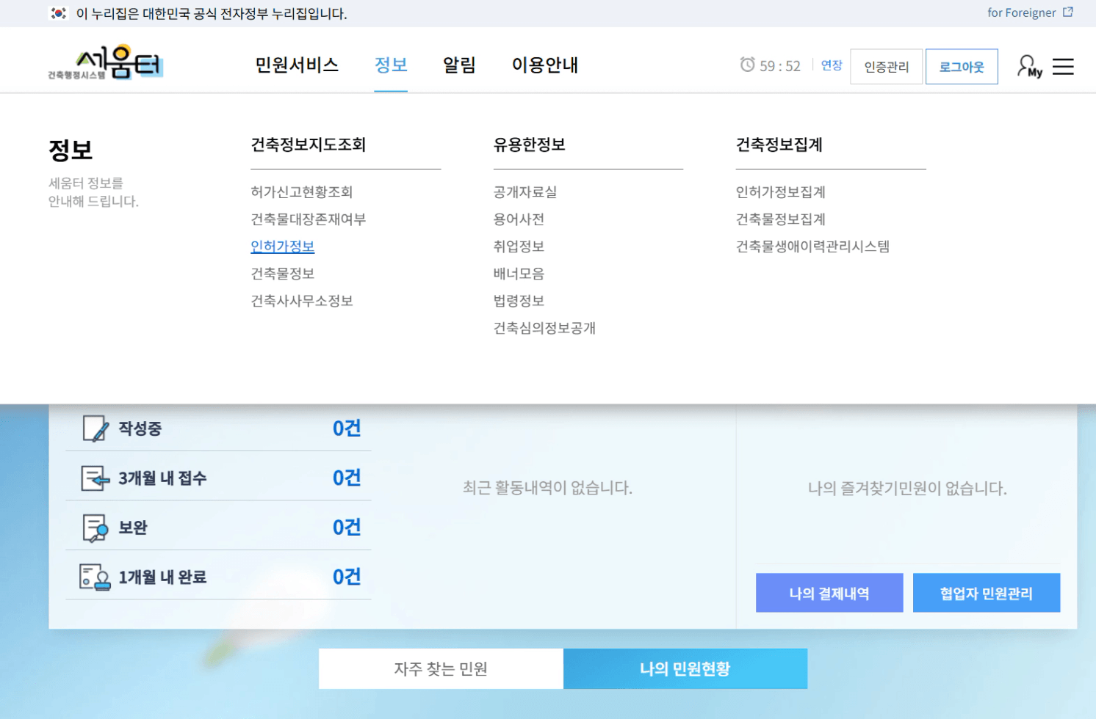Click the 3개월 내 접수 icon

click(95, 478)
